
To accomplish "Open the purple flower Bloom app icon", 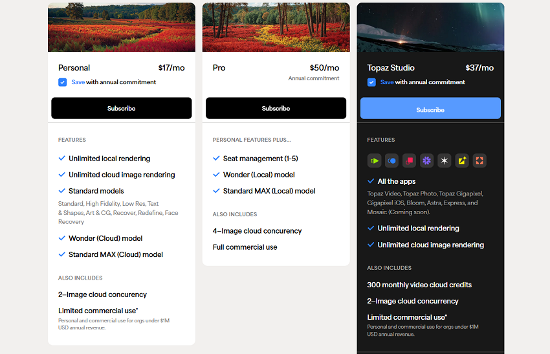I will (426, 160).
